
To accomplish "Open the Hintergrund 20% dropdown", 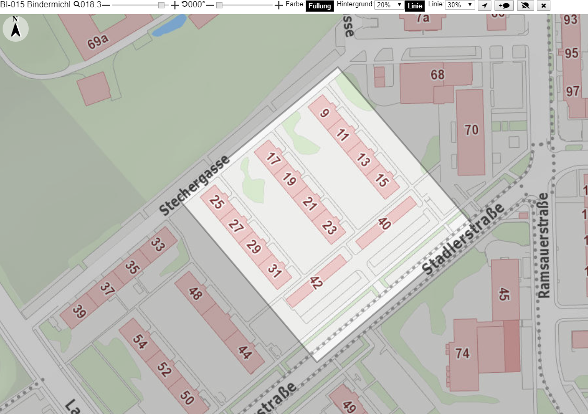I will [389, 5].
